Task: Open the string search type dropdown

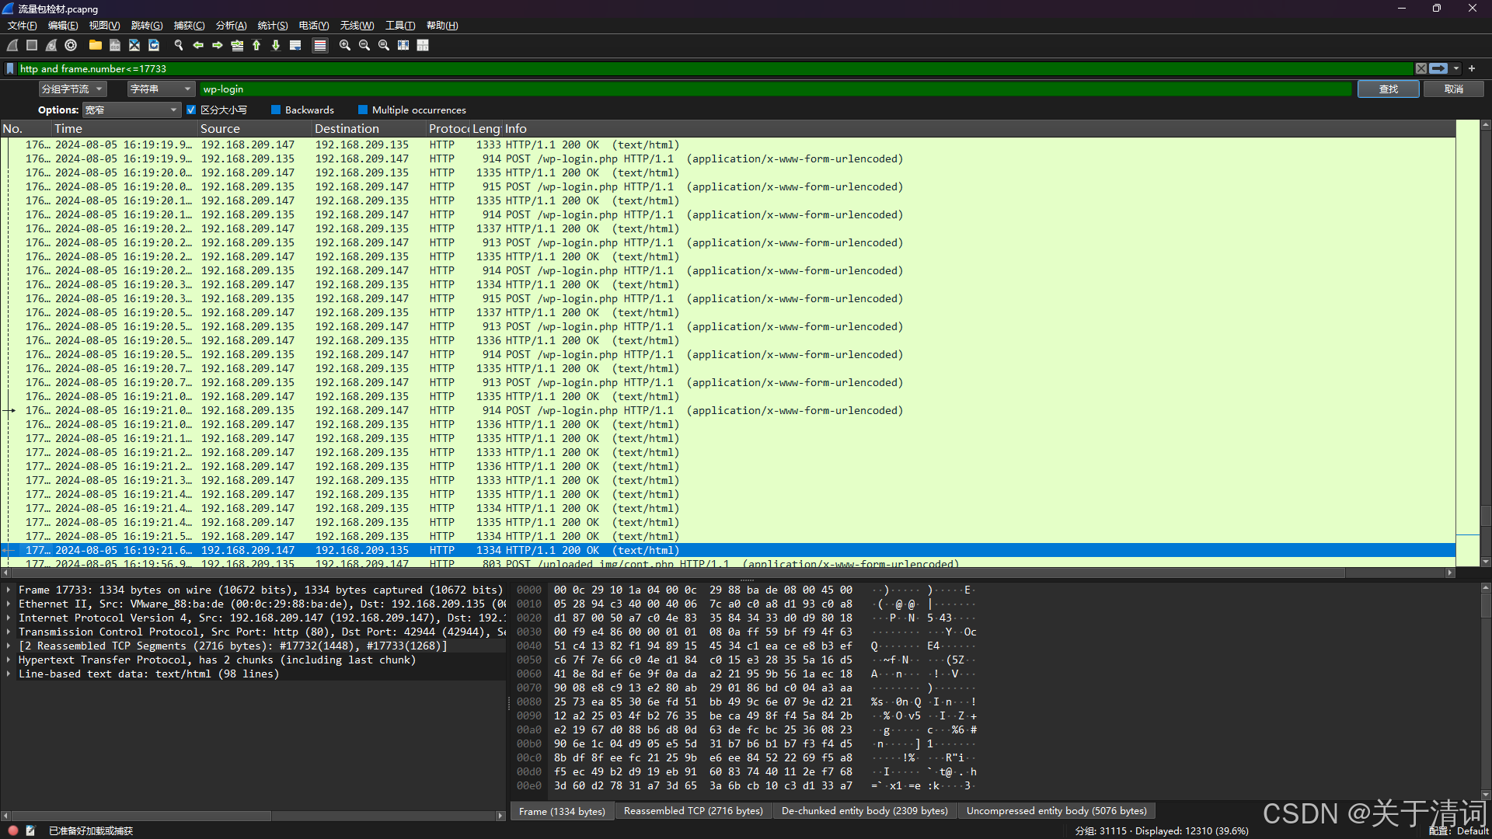Action: tap(160, 89)
